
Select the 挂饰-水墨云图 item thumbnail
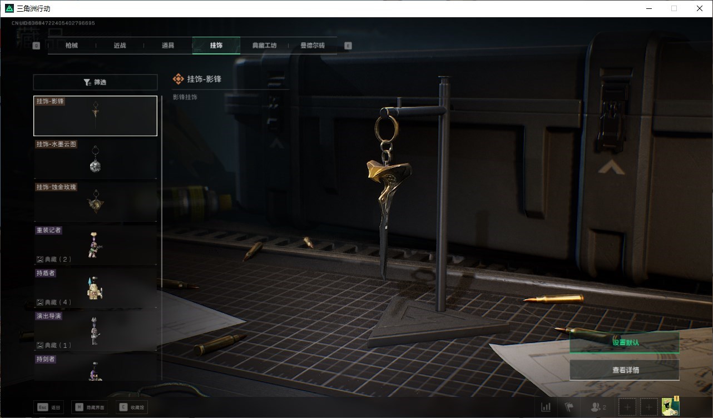pos(95,159)
